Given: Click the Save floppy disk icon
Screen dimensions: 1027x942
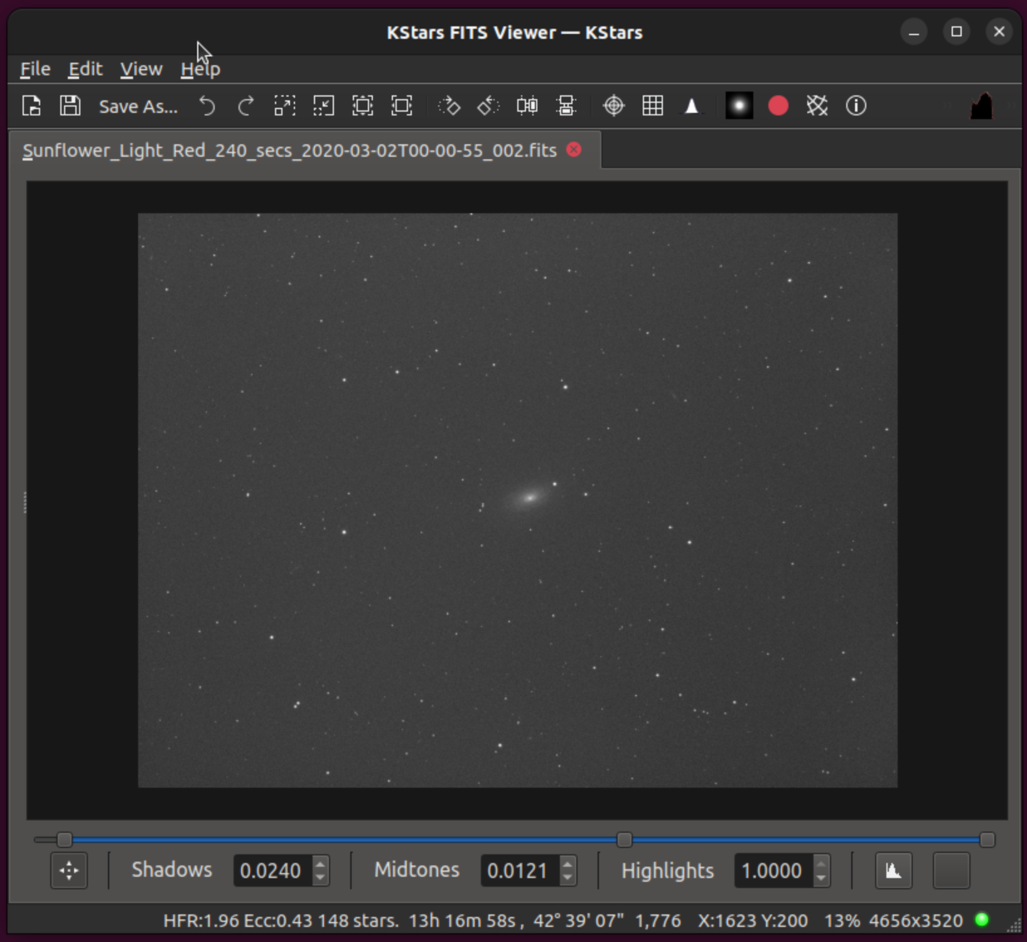Looking at the screenshot, I should [x=70, y=106].
